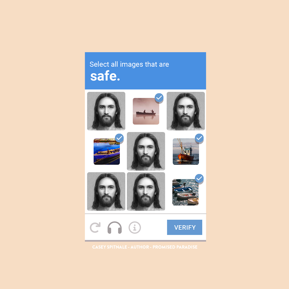Uncheck the docked dinghies image
This screenshot has width=289, height=289.
coord(185,192)
